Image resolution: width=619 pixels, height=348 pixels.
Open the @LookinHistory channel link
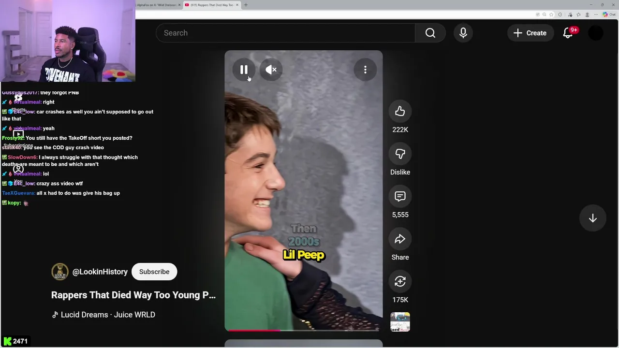(x=100, y=272)
